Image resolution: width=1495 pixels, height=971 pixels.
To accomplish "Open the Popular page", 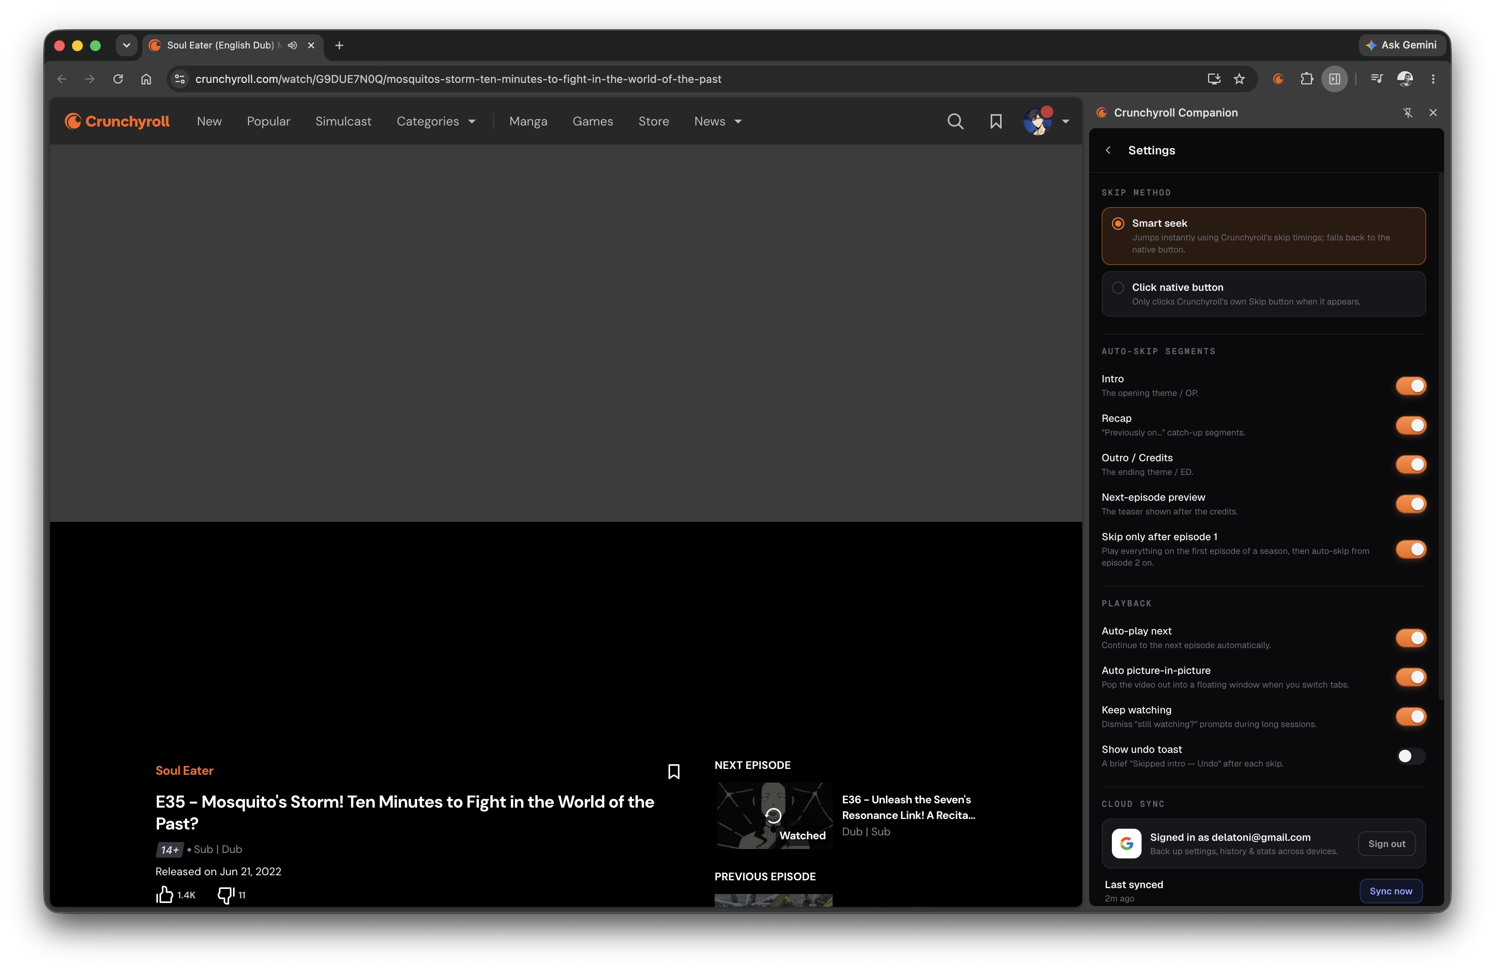I will pyautogui.click(x=268, y=121).
